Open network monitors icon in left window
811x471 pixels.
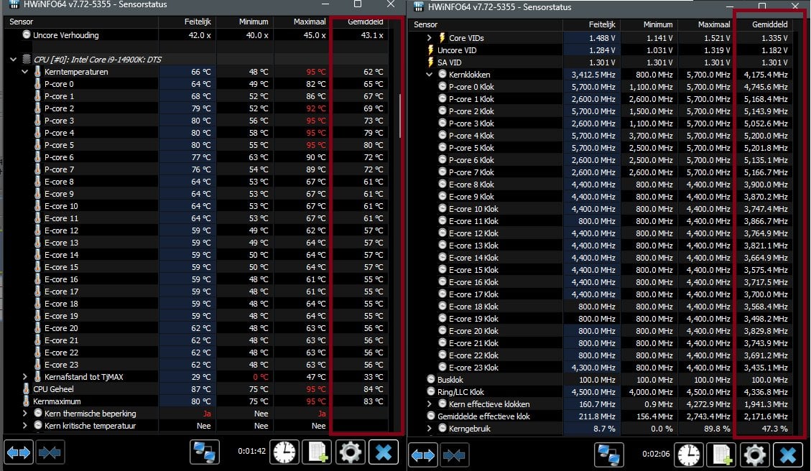coord(204,452)
